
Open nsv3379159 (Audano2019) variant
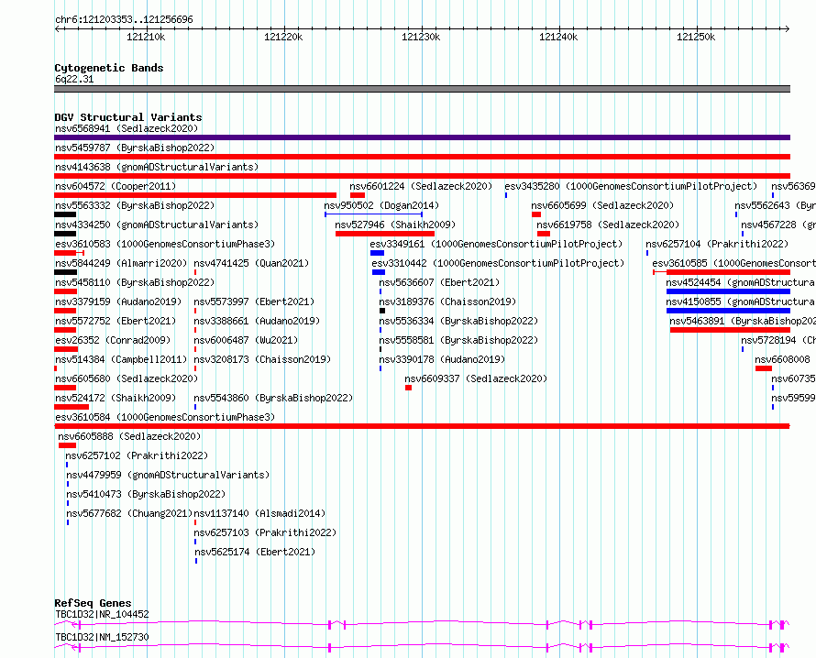click(x=118, y=302)
